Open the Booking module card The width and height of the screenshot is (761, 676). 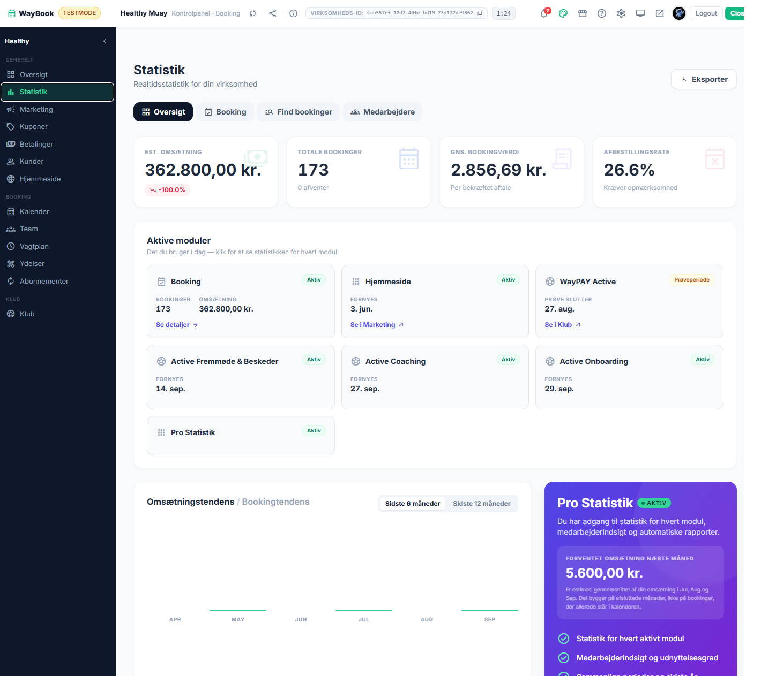(x=241, y=301)
